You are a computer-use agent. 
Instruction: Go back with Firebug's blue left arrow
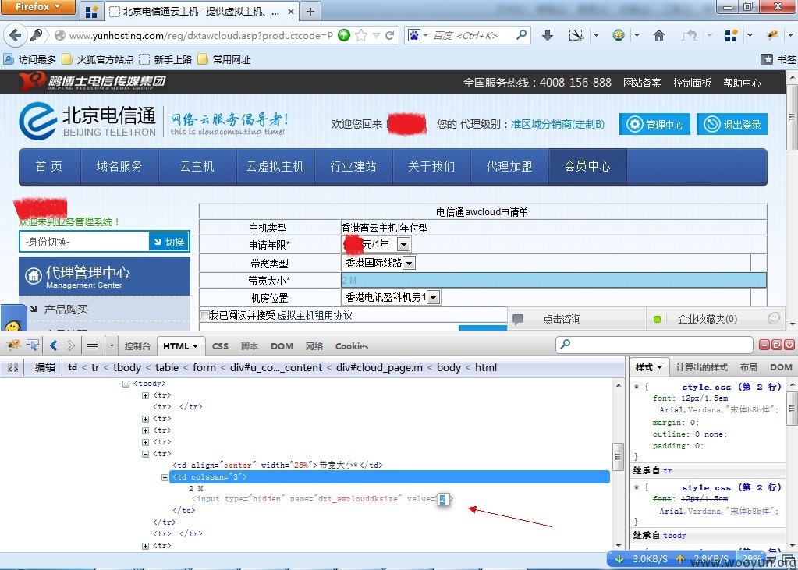point(54,345)
